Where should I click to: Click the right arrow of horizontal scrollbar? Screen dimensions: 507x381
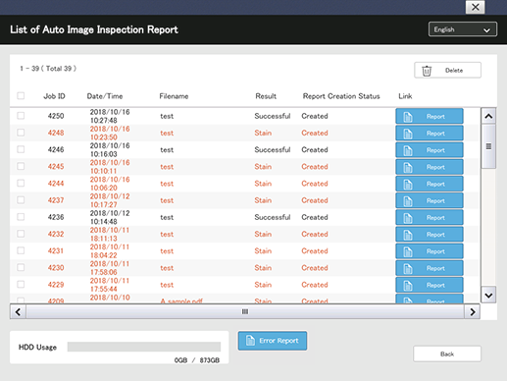pyautogui.click(x=472, y=311)
